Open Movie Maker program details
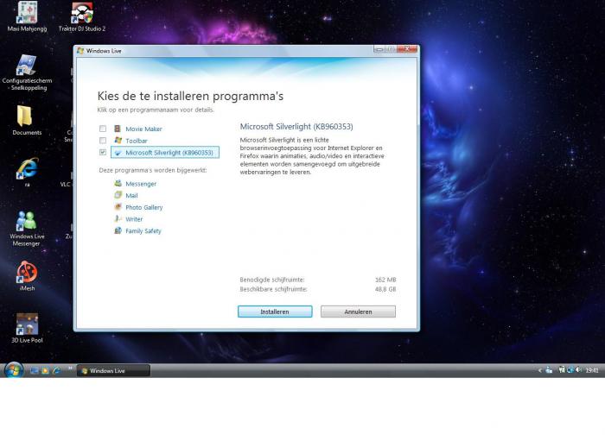The height and width of the screenshot is (447, 605). (143, 129)
